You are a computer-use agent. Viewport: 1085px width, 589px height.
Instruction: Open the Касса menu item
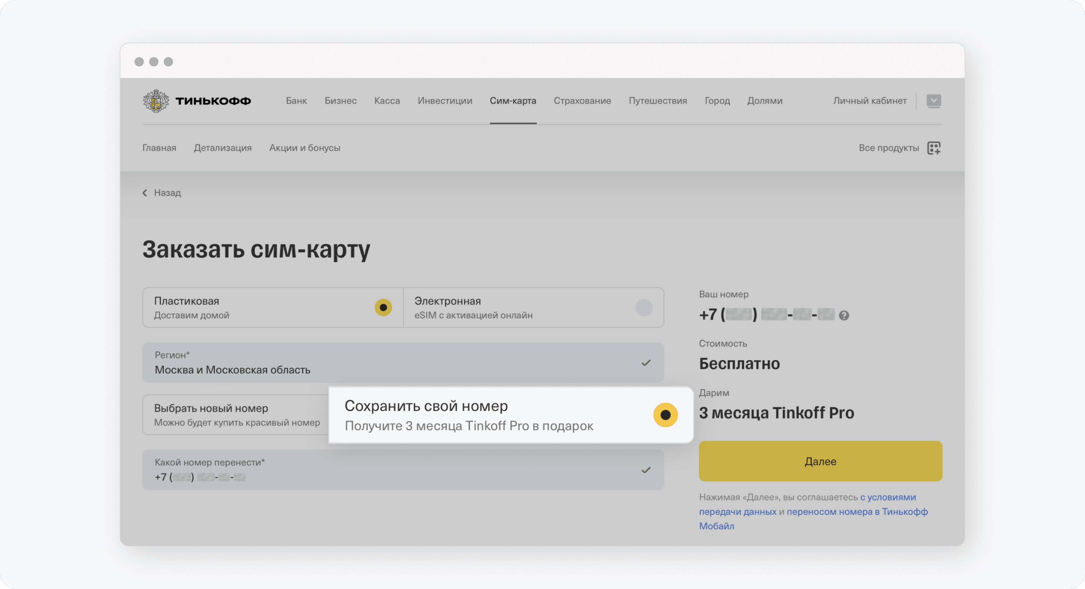tap(387, 101)
